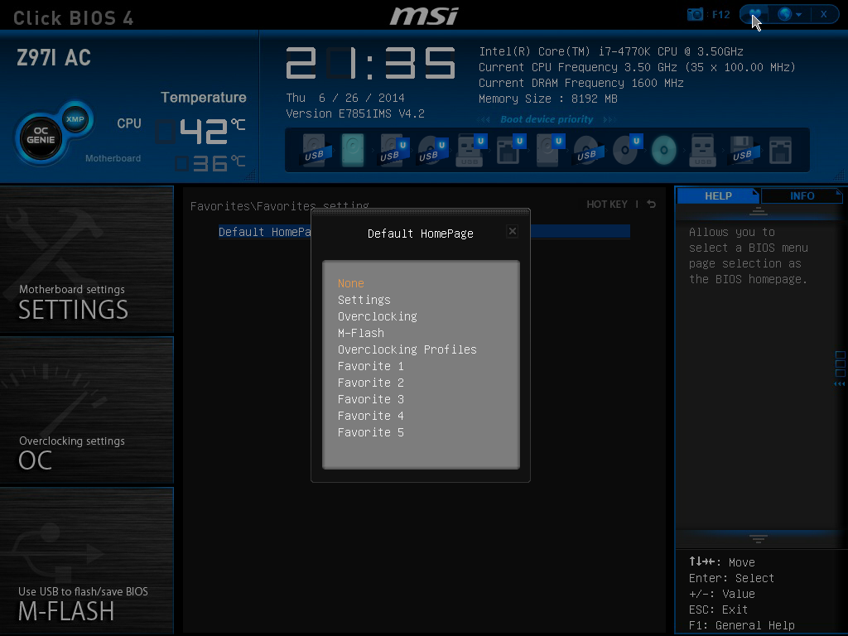Click the Motherboard 36°C temperature reading
Image resolution: width=848 pixels, height=636 pixels.
[210, 163]
